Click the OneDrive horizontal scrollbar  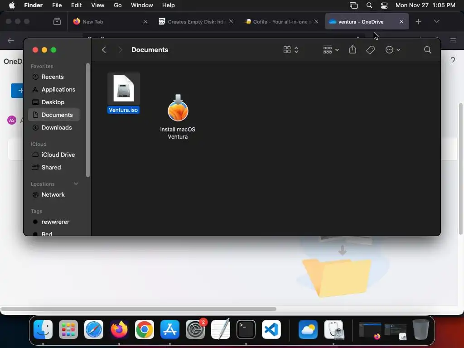[139, 309]
